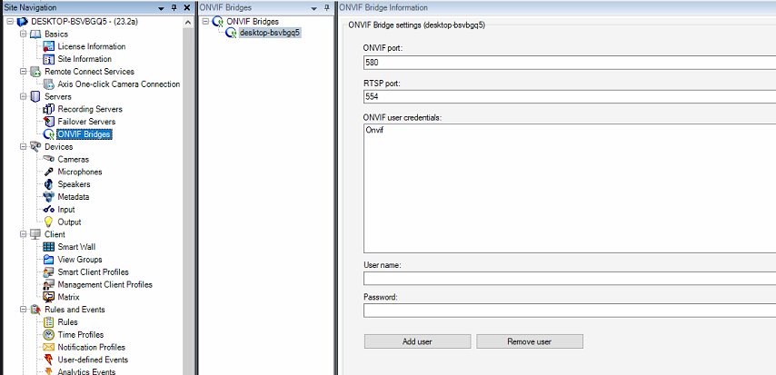Click the Cameras icon in Devices

pos(49,159)
